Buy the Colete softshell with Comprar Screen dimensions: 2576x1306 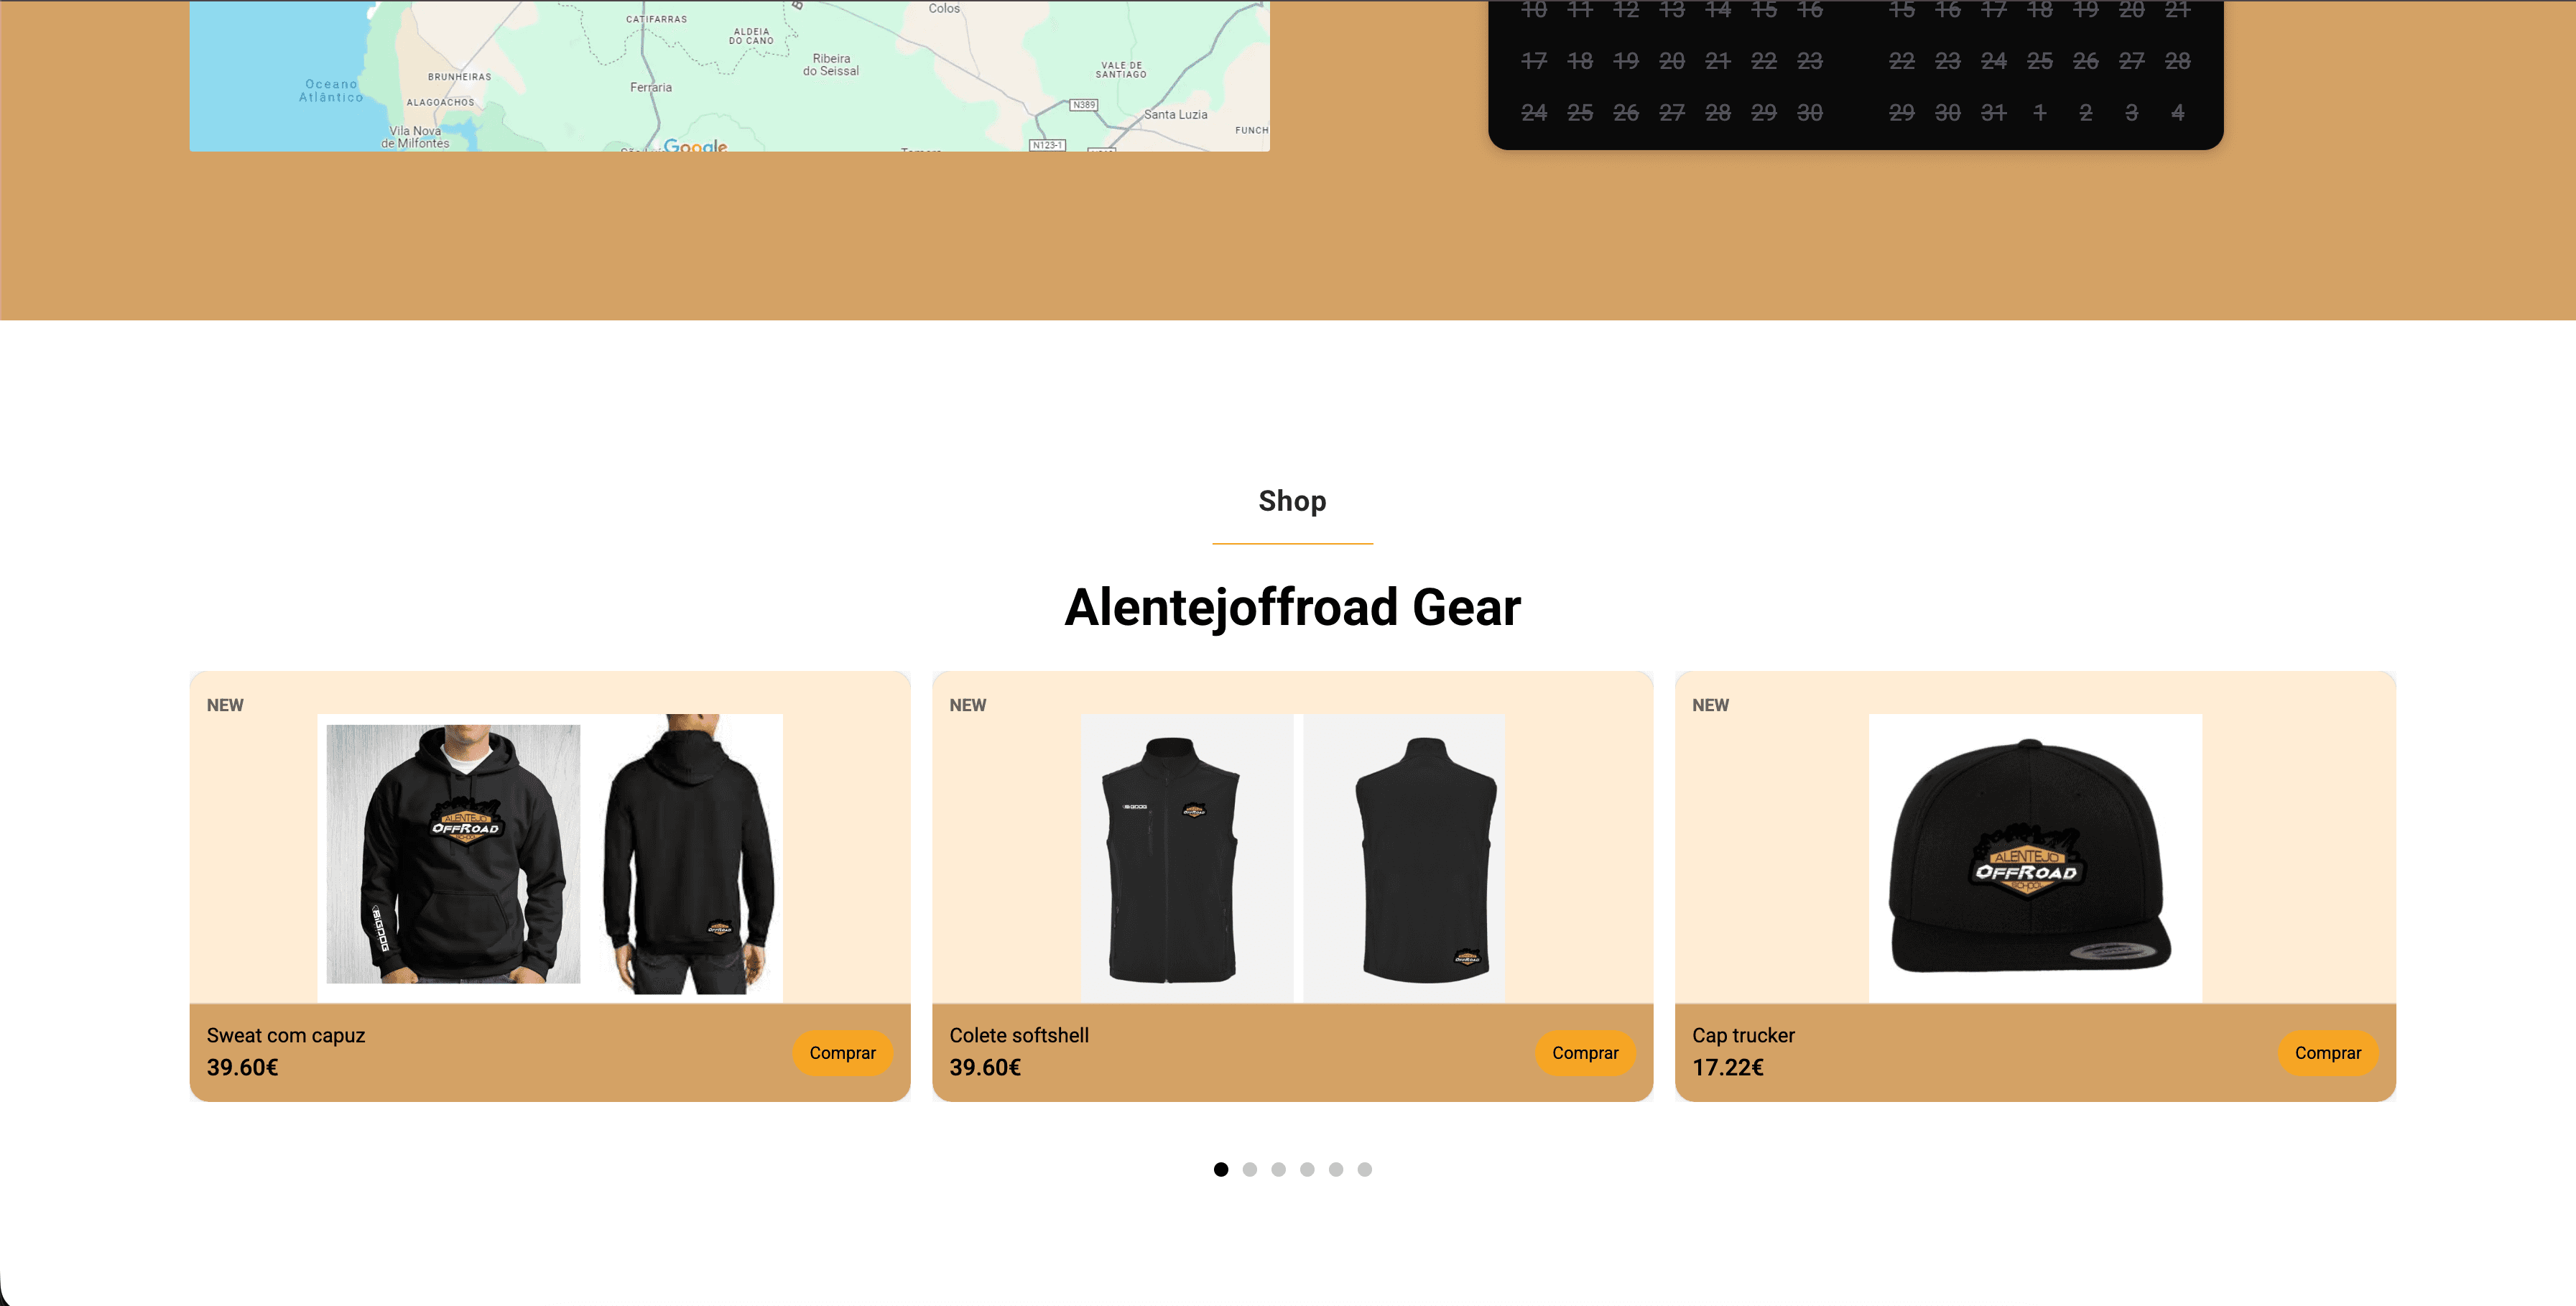pyautogui.click(x=1585, y=1053)
